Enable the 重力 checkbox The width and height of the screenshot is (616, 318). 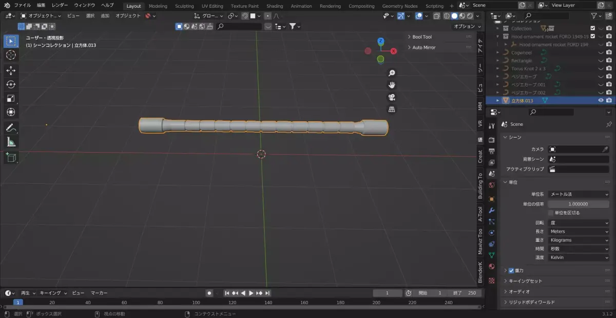coord(511,270)
